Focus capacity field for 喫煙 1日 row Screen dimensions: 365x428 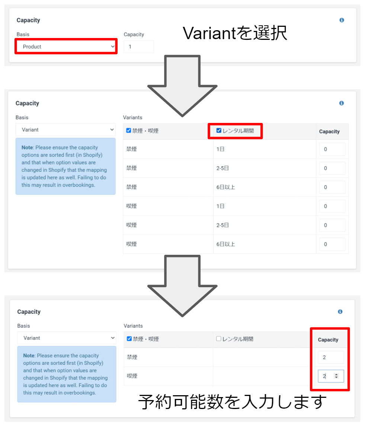pos(332,206)
